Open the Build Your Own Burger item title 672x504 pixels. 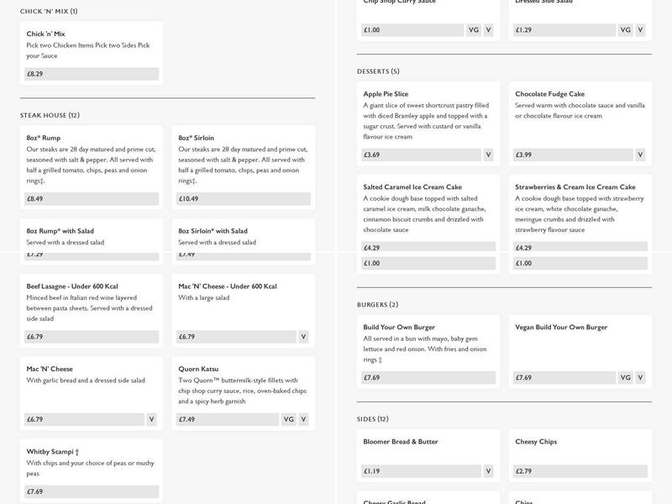399,328
